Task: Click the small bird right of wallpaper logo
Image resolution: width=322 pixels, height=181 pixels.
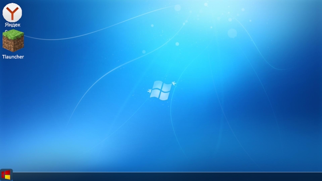Action: pyautogui.click(x=174, y=84)
